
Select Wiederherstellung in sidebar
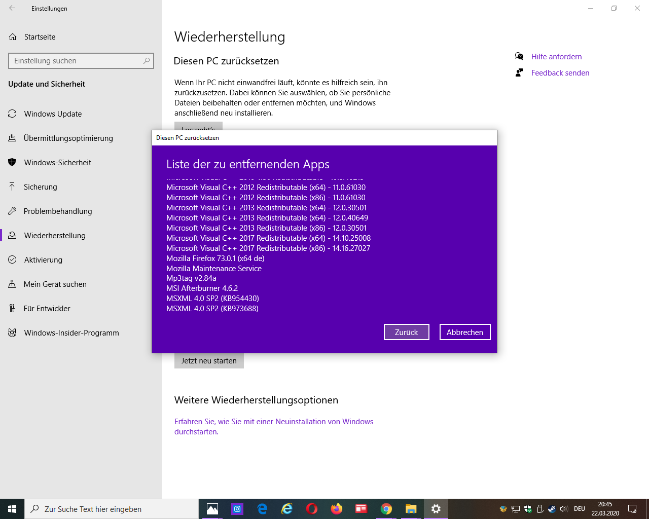55,236
